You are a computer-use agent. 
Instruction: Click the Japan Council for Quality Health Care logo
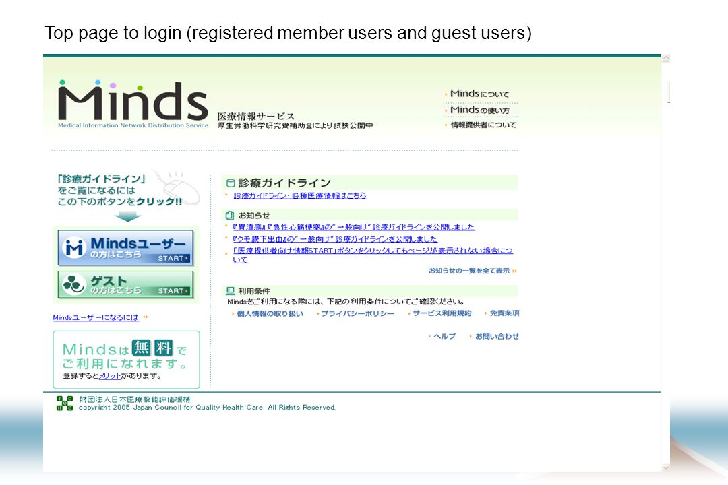click(65, 403)
